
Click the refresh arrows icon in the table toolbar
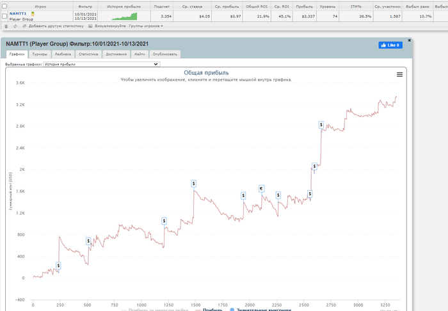(15, 26)
